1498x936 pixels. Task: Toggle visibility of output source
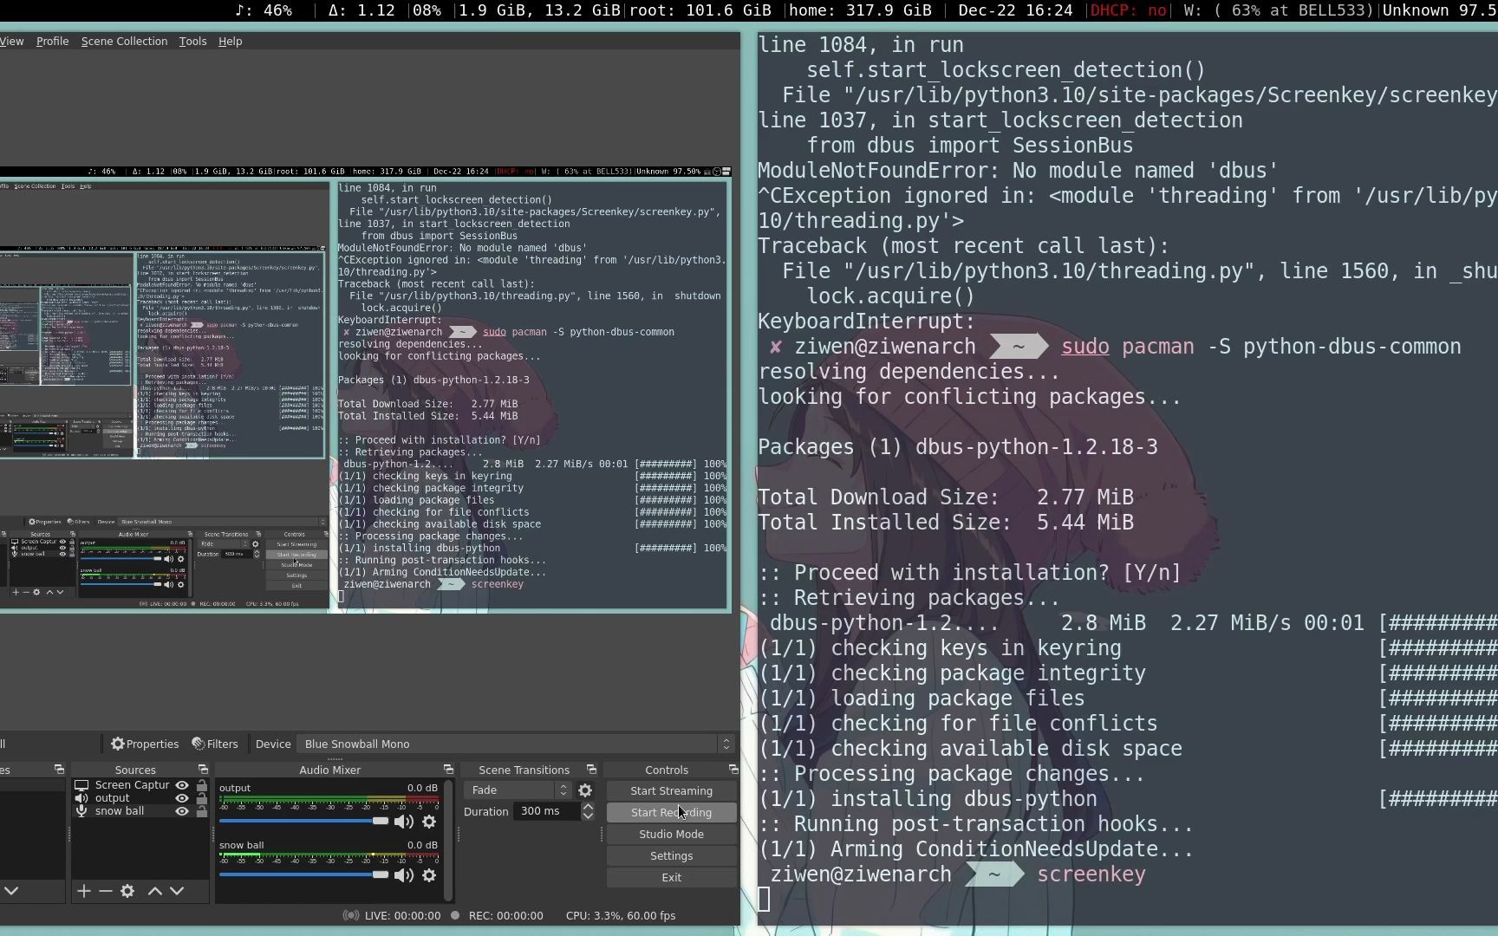[x=182, y=798]
